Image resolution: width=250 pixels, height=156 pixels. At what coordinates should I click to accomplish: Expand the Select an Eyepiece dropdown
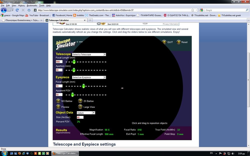89,77
